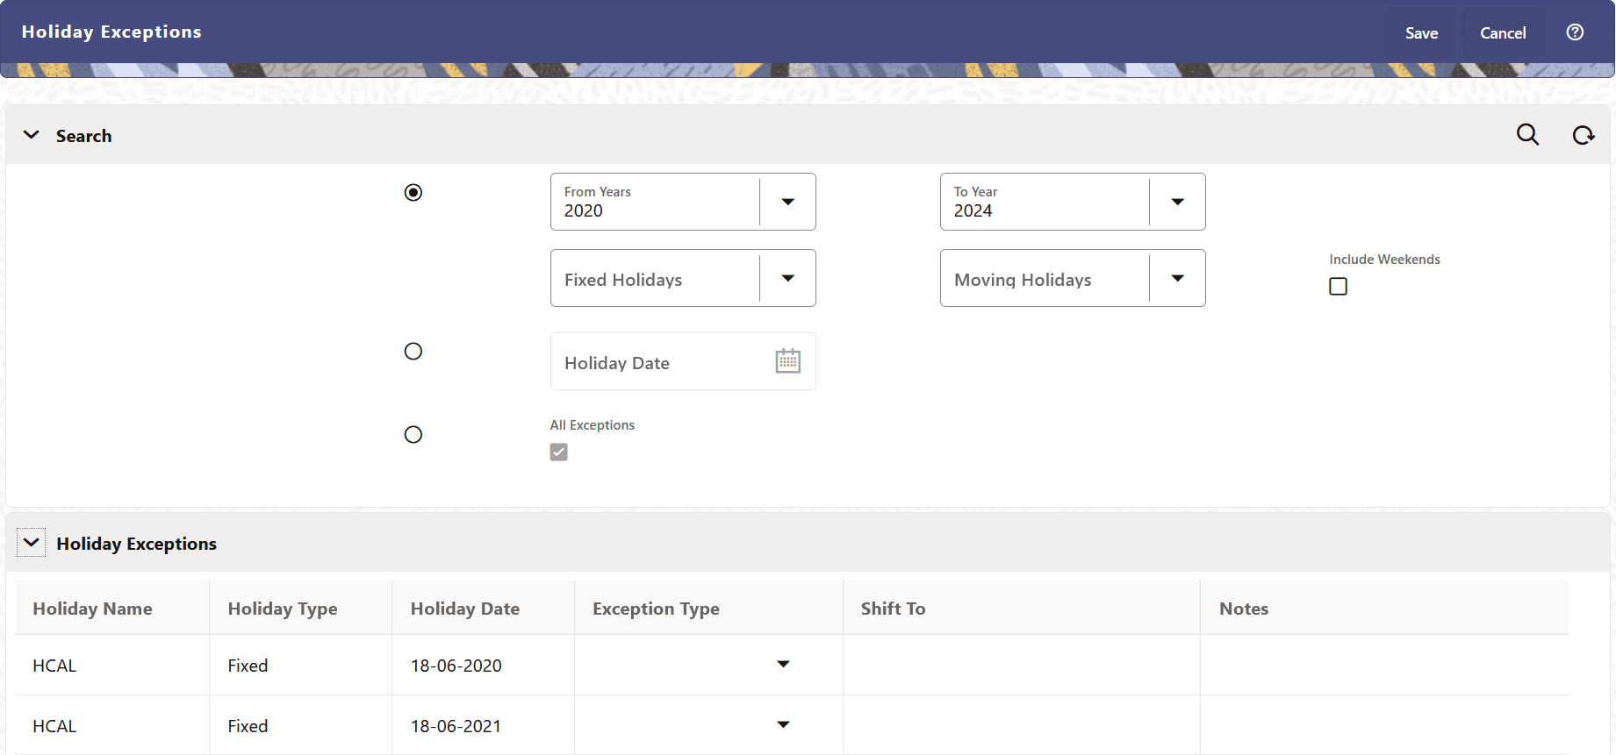Screen dimensions: 1616x755
Task: Open the Holiday Date calendar picker
Action: tap(787, 361)
